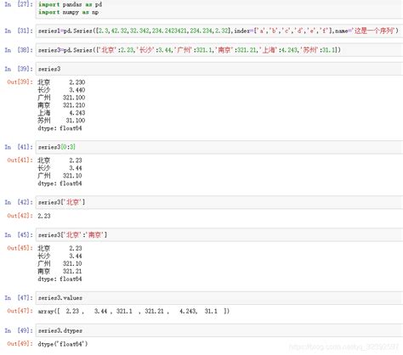Click the In [42] prompt label
This screenshot has height=355, width=403.
[x=19, y=202]
